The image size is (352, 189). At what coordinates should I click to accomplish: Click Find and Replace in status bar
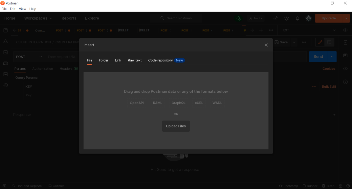pyautogui.click(x=27, y=186)
